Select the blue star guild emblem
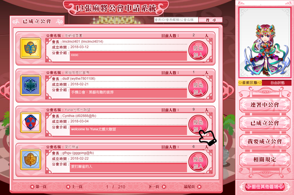Image resolution: width=294 pixels, height=195 pixels. (30, 85)
